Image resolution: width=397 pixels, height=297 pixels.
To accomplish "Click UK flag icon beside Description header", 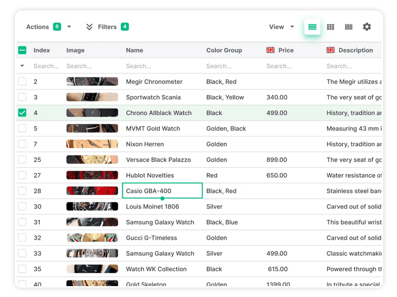I will click(331, 50).
